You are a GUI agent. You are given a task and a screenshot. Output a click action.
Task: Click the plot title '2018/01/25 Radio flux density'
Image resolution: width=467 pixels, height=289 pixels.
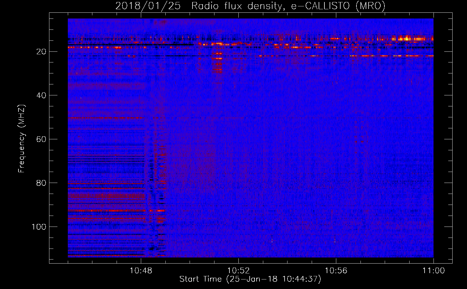(x=250, y=6)
